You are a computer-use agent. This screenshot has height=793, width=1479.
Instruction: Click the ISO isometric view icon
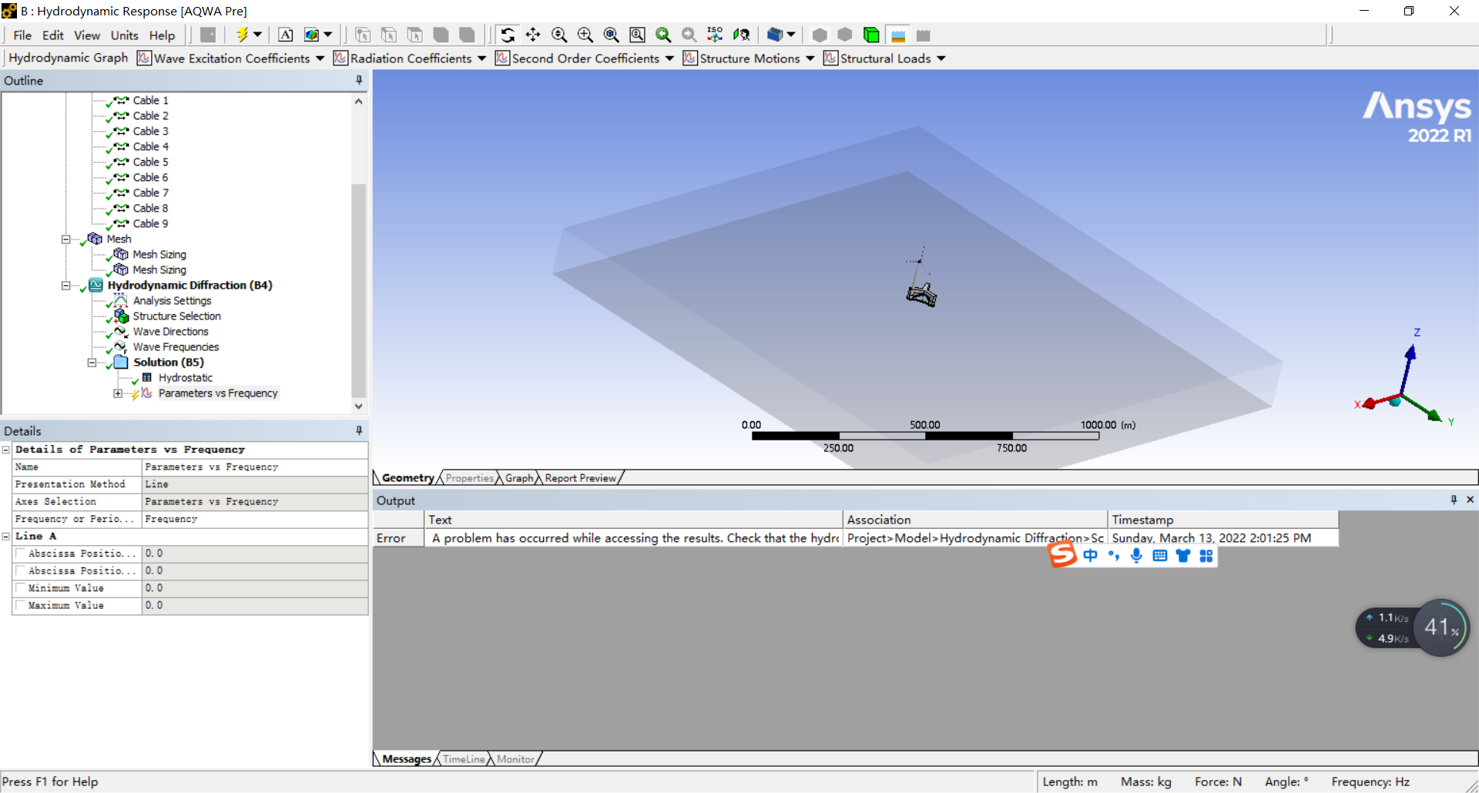(715, 35)
